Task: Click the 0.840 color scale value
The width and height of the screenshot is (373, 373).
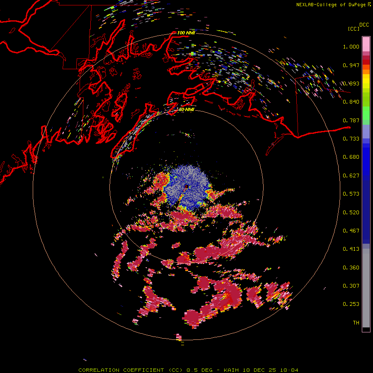Action: point(351,102)
